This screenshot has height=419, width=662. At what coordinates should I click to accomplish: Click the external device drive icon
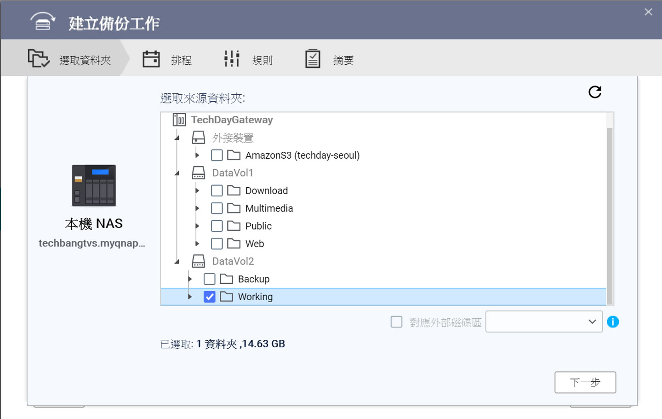pyautogui.click(x=198, y=138)
